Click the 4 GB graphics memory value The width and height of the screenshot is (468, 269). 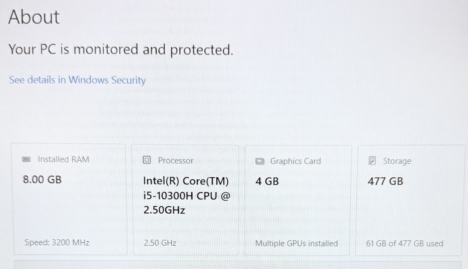click(267, 181)
